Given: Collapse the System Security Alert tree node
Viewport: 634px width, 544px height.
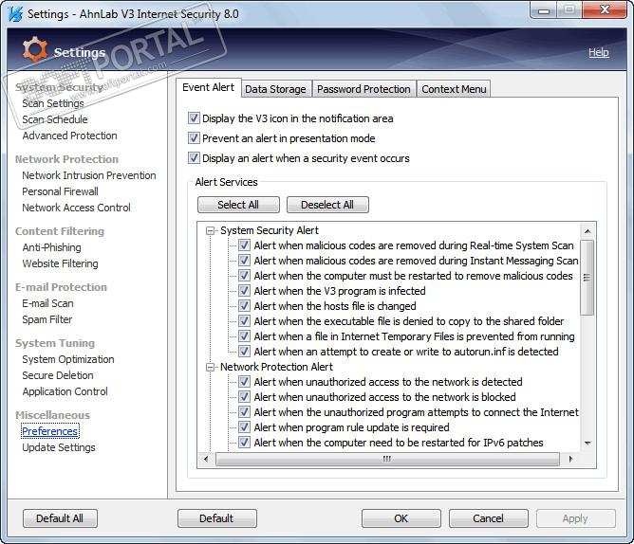Looking at the screenshot, I should coord(211,230).
